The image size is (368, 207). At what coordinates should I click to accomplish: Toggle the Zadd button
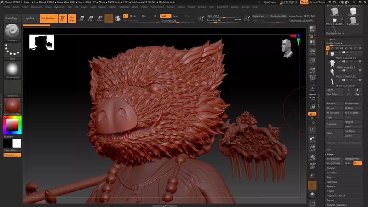coord(165,16)
